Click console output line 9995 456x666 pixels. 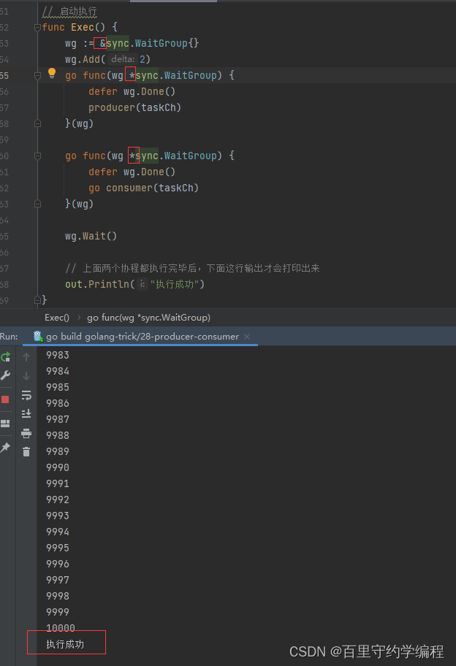click(58, 548)
